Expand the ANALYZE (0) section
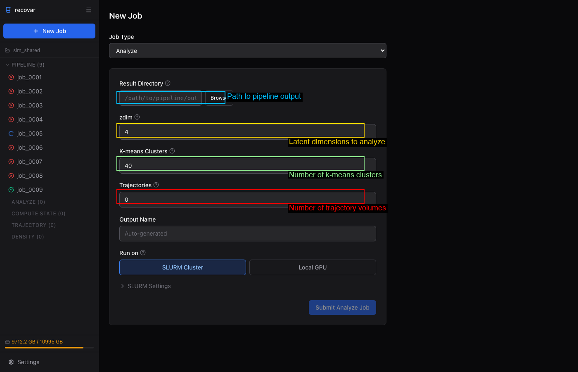 [28, 202]
